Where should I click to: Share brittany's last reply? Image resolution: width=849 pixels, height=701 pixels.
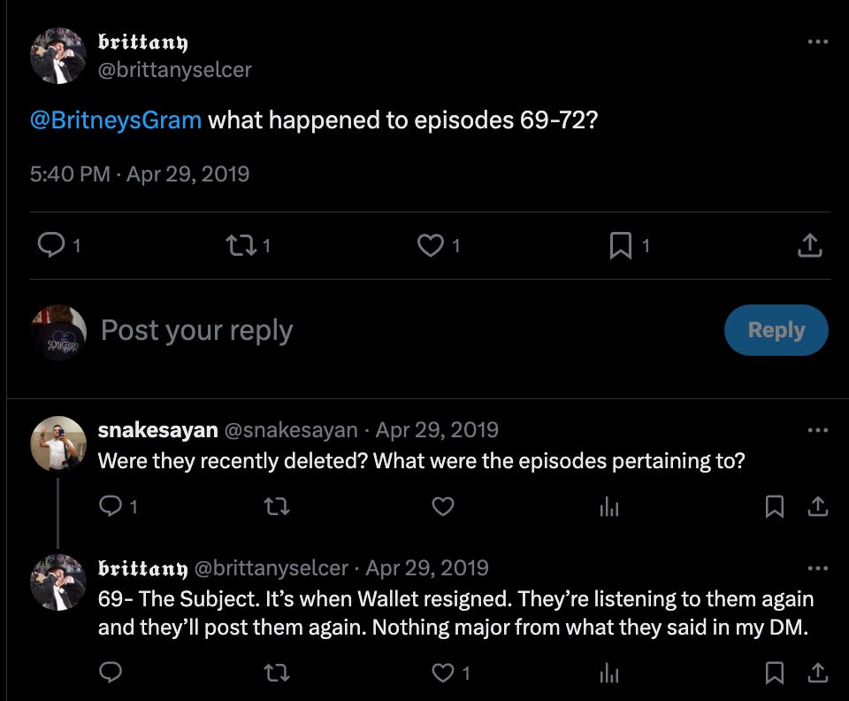point(817,673)
